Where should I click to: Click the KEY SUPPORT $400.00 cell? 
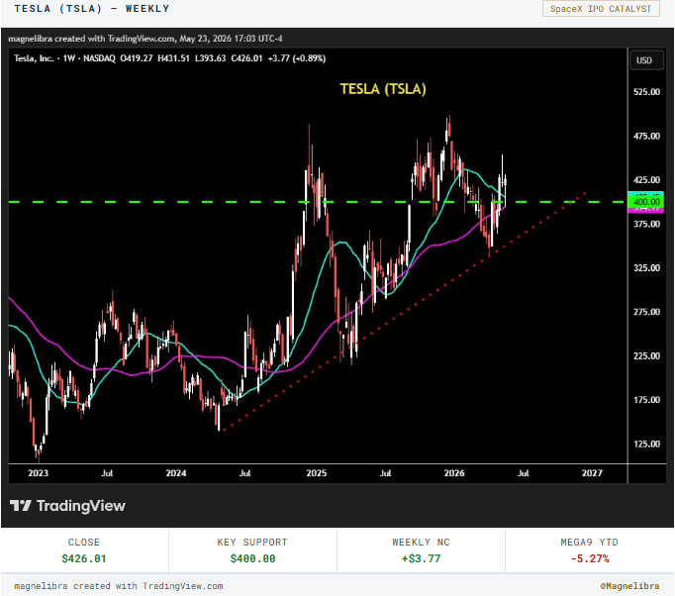tap(252, 550)
